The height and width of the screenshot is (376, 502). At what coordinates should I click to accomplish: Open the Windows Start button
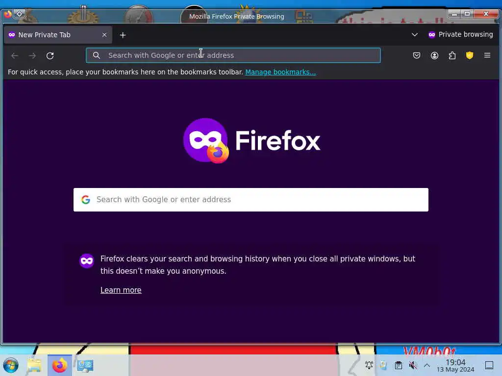click(x=11, y=365)
